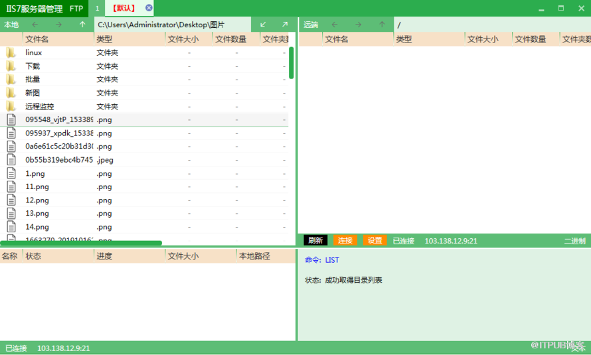Click the upload arrow pointing up-right
The width and height of the screenshot is (591, 355).
coord(285,25)
